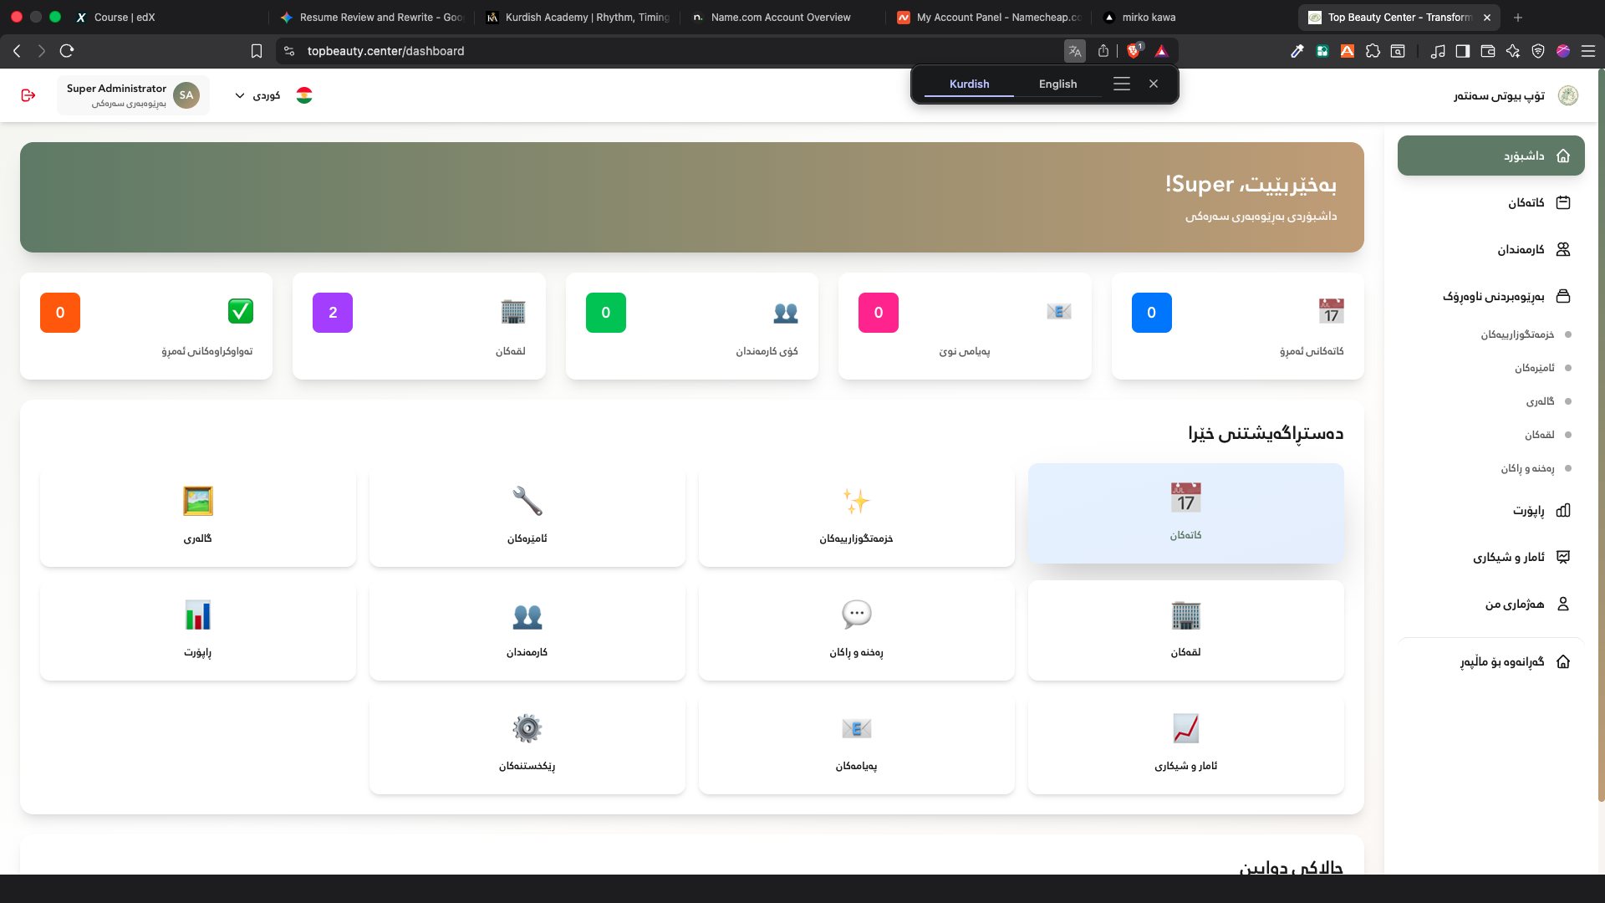Open the wrench tools quick-access card

527,517
